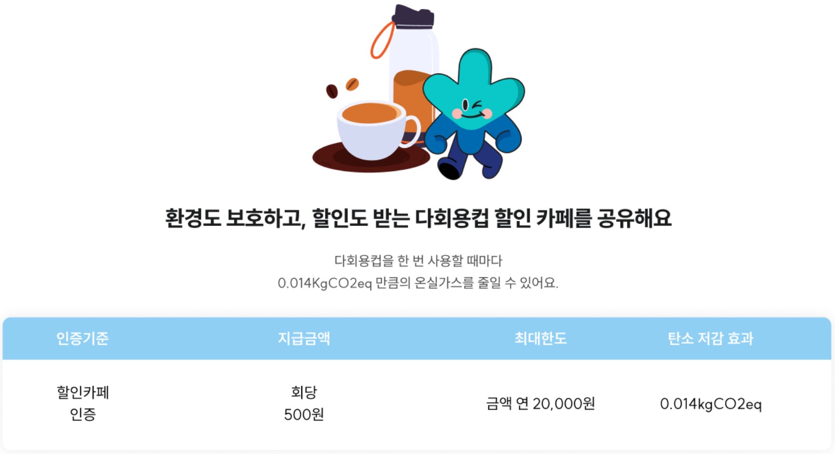Viewport: 835px width, 454px height.
Task: Click the brown saucer under the cup
Action: (x=371, y=157)
